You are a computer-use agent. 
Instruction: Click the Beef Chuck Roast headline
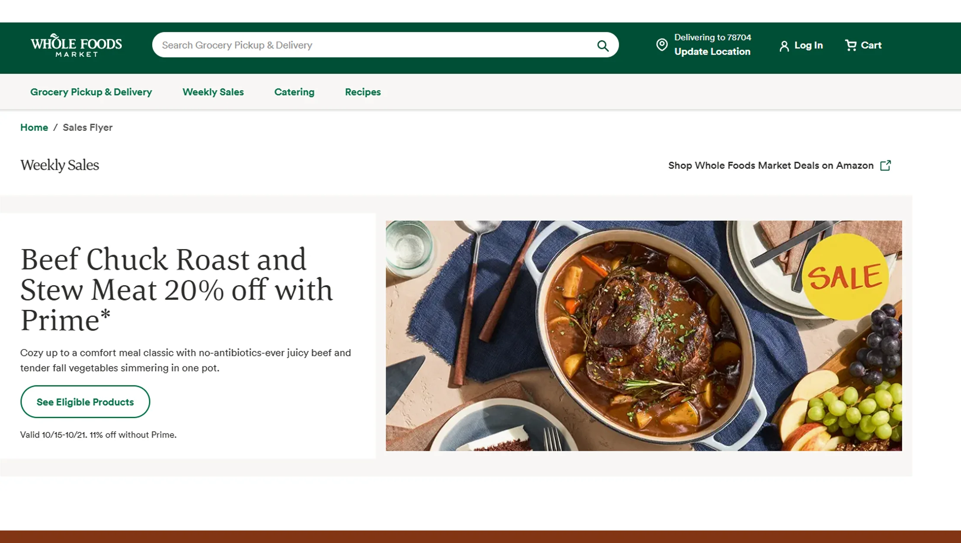(x=176, y=289)
